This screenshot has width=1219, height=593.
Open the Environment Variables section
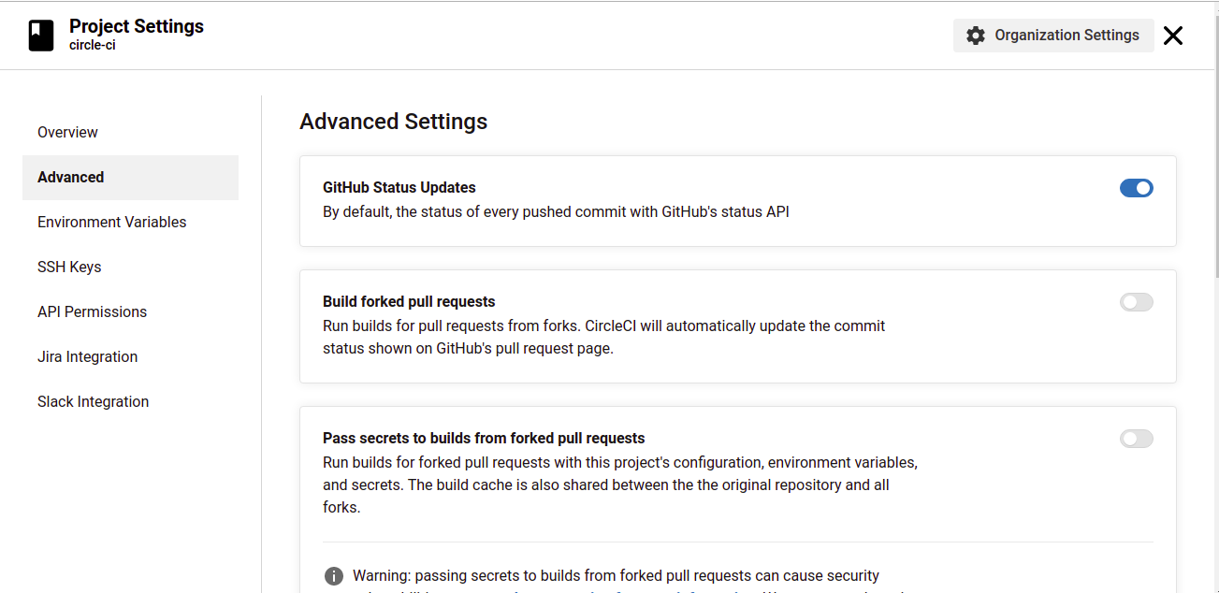click(x=112, y=223)
